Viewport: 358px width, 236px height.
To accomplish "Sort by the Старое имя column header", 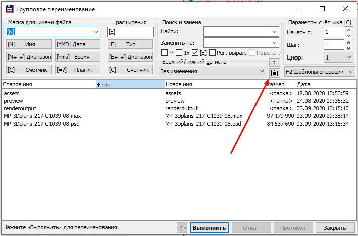I will pyautogui.click(x=49, y=84).
